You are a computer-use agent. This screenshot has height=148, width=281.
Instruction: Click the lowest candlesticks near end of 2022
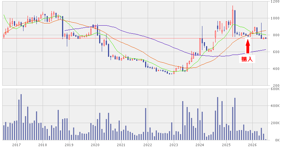point(170,74)
